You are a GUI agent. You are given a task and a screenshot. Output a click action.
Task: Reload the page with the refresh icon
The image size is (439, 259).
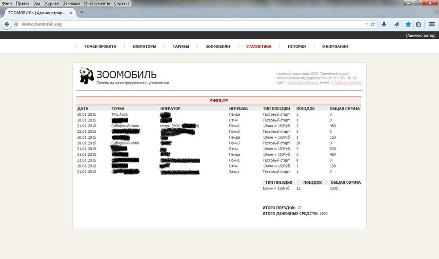coord(373,24)
